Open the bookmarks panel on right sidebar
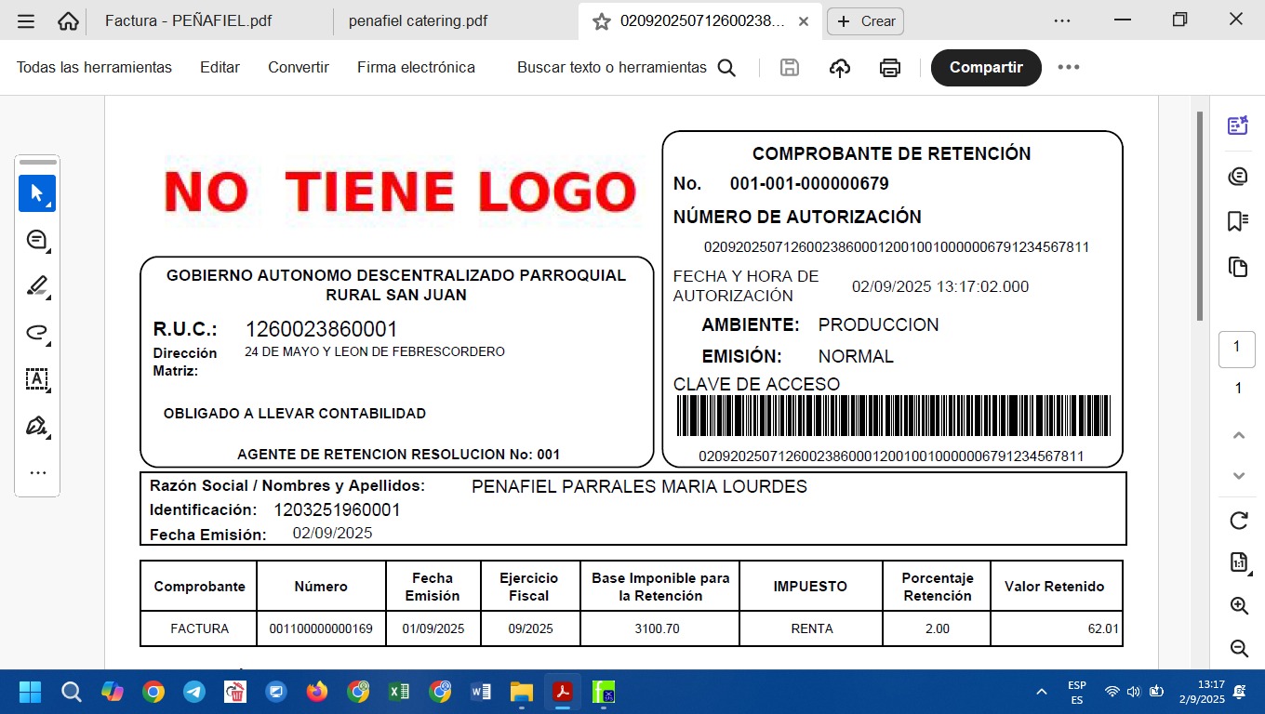 point(1237,221)
